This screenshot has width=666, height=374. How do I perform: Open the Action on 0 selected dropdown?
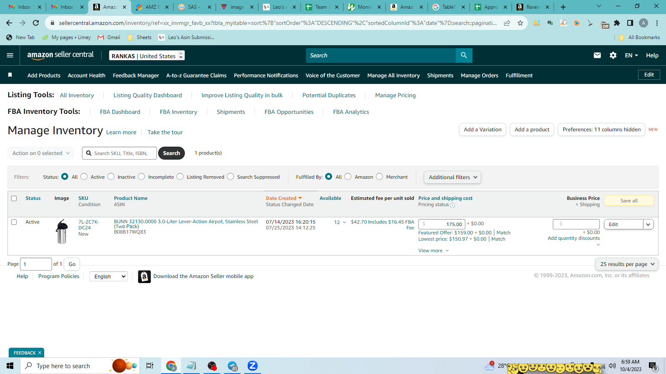pos(41,153)
